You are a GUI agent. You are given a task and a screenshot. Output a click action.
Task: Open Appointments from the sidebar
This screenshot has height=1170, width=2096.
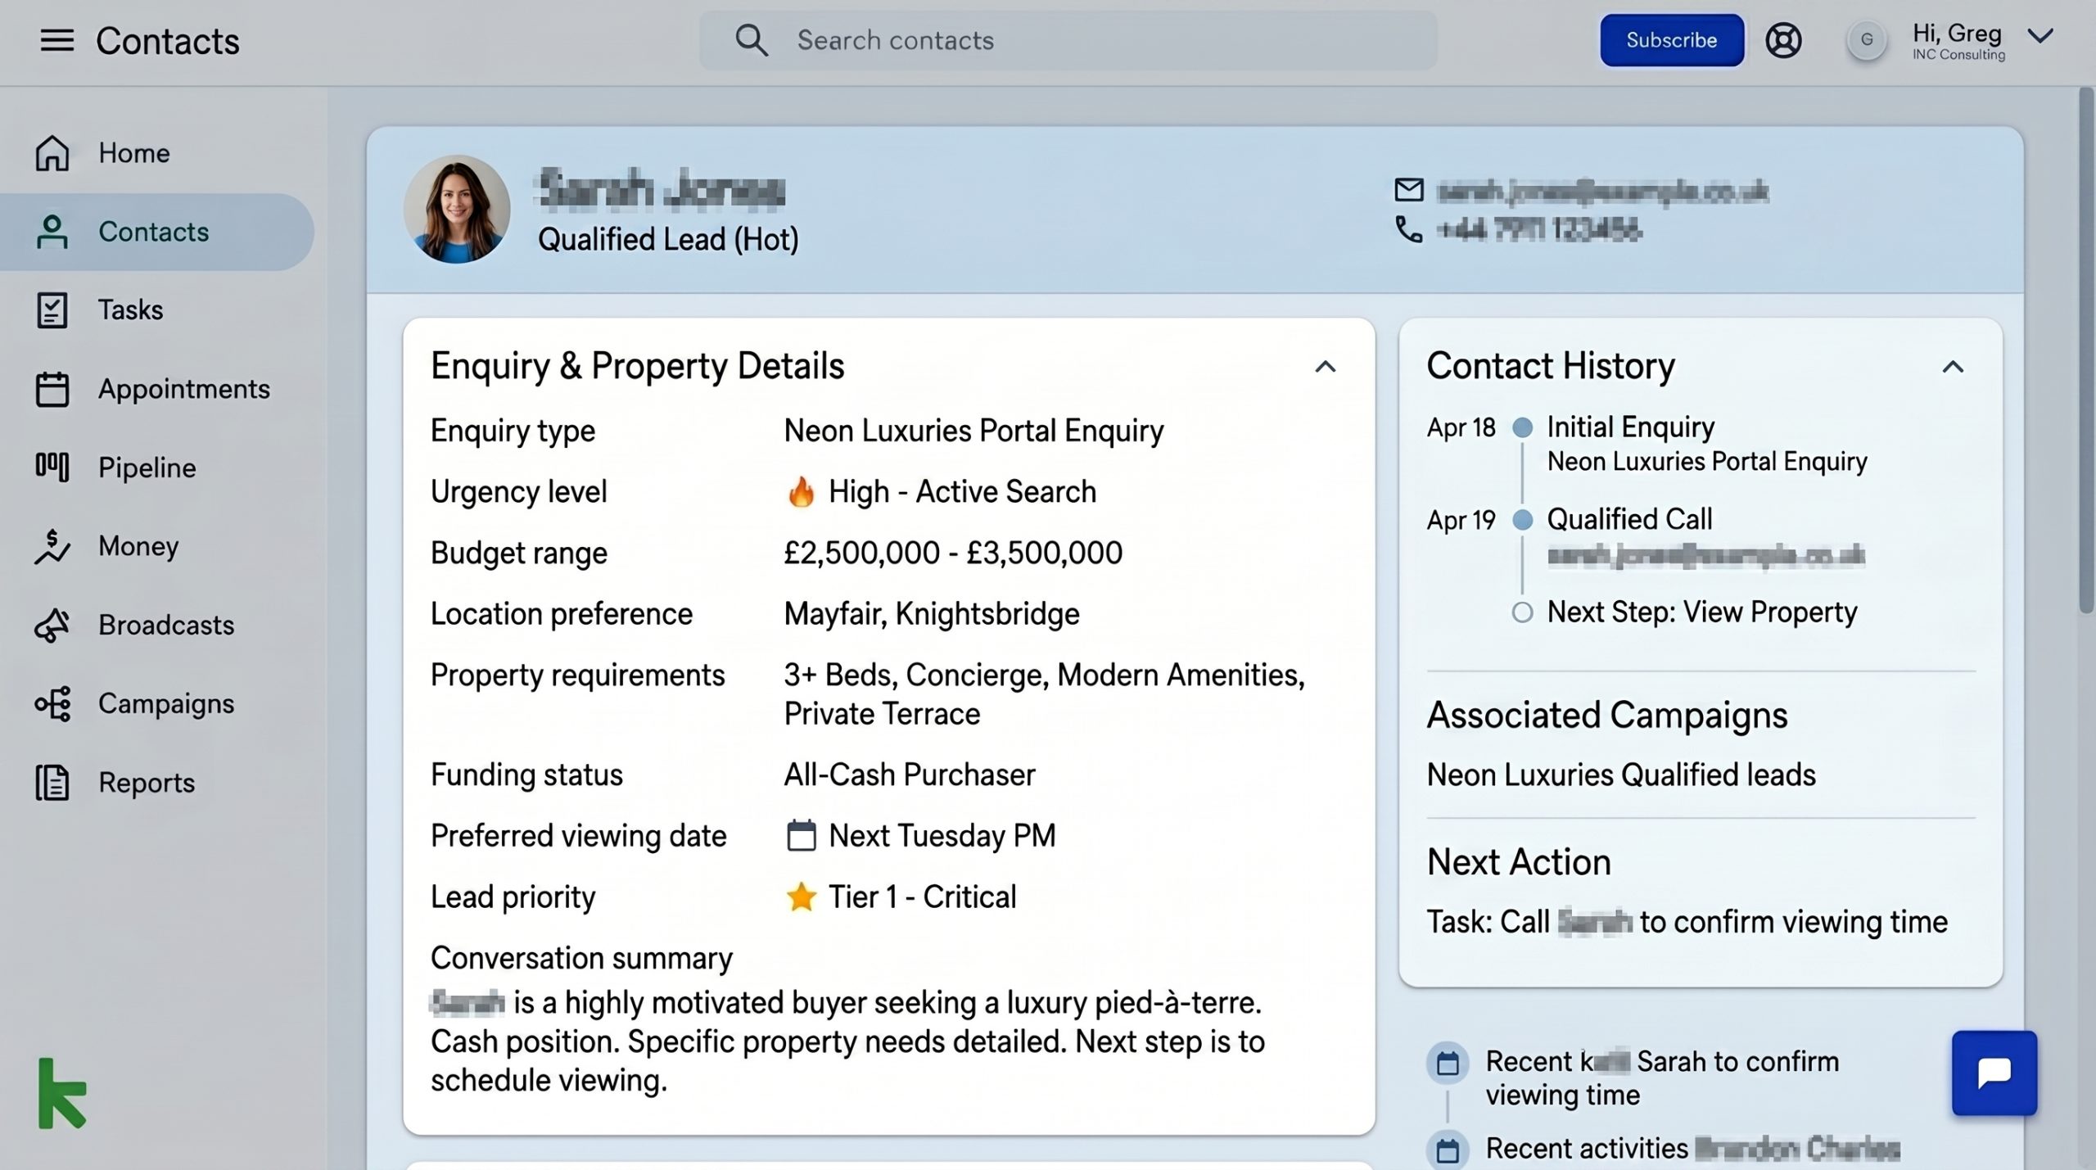pyautogui.click(x=183, y=389)
